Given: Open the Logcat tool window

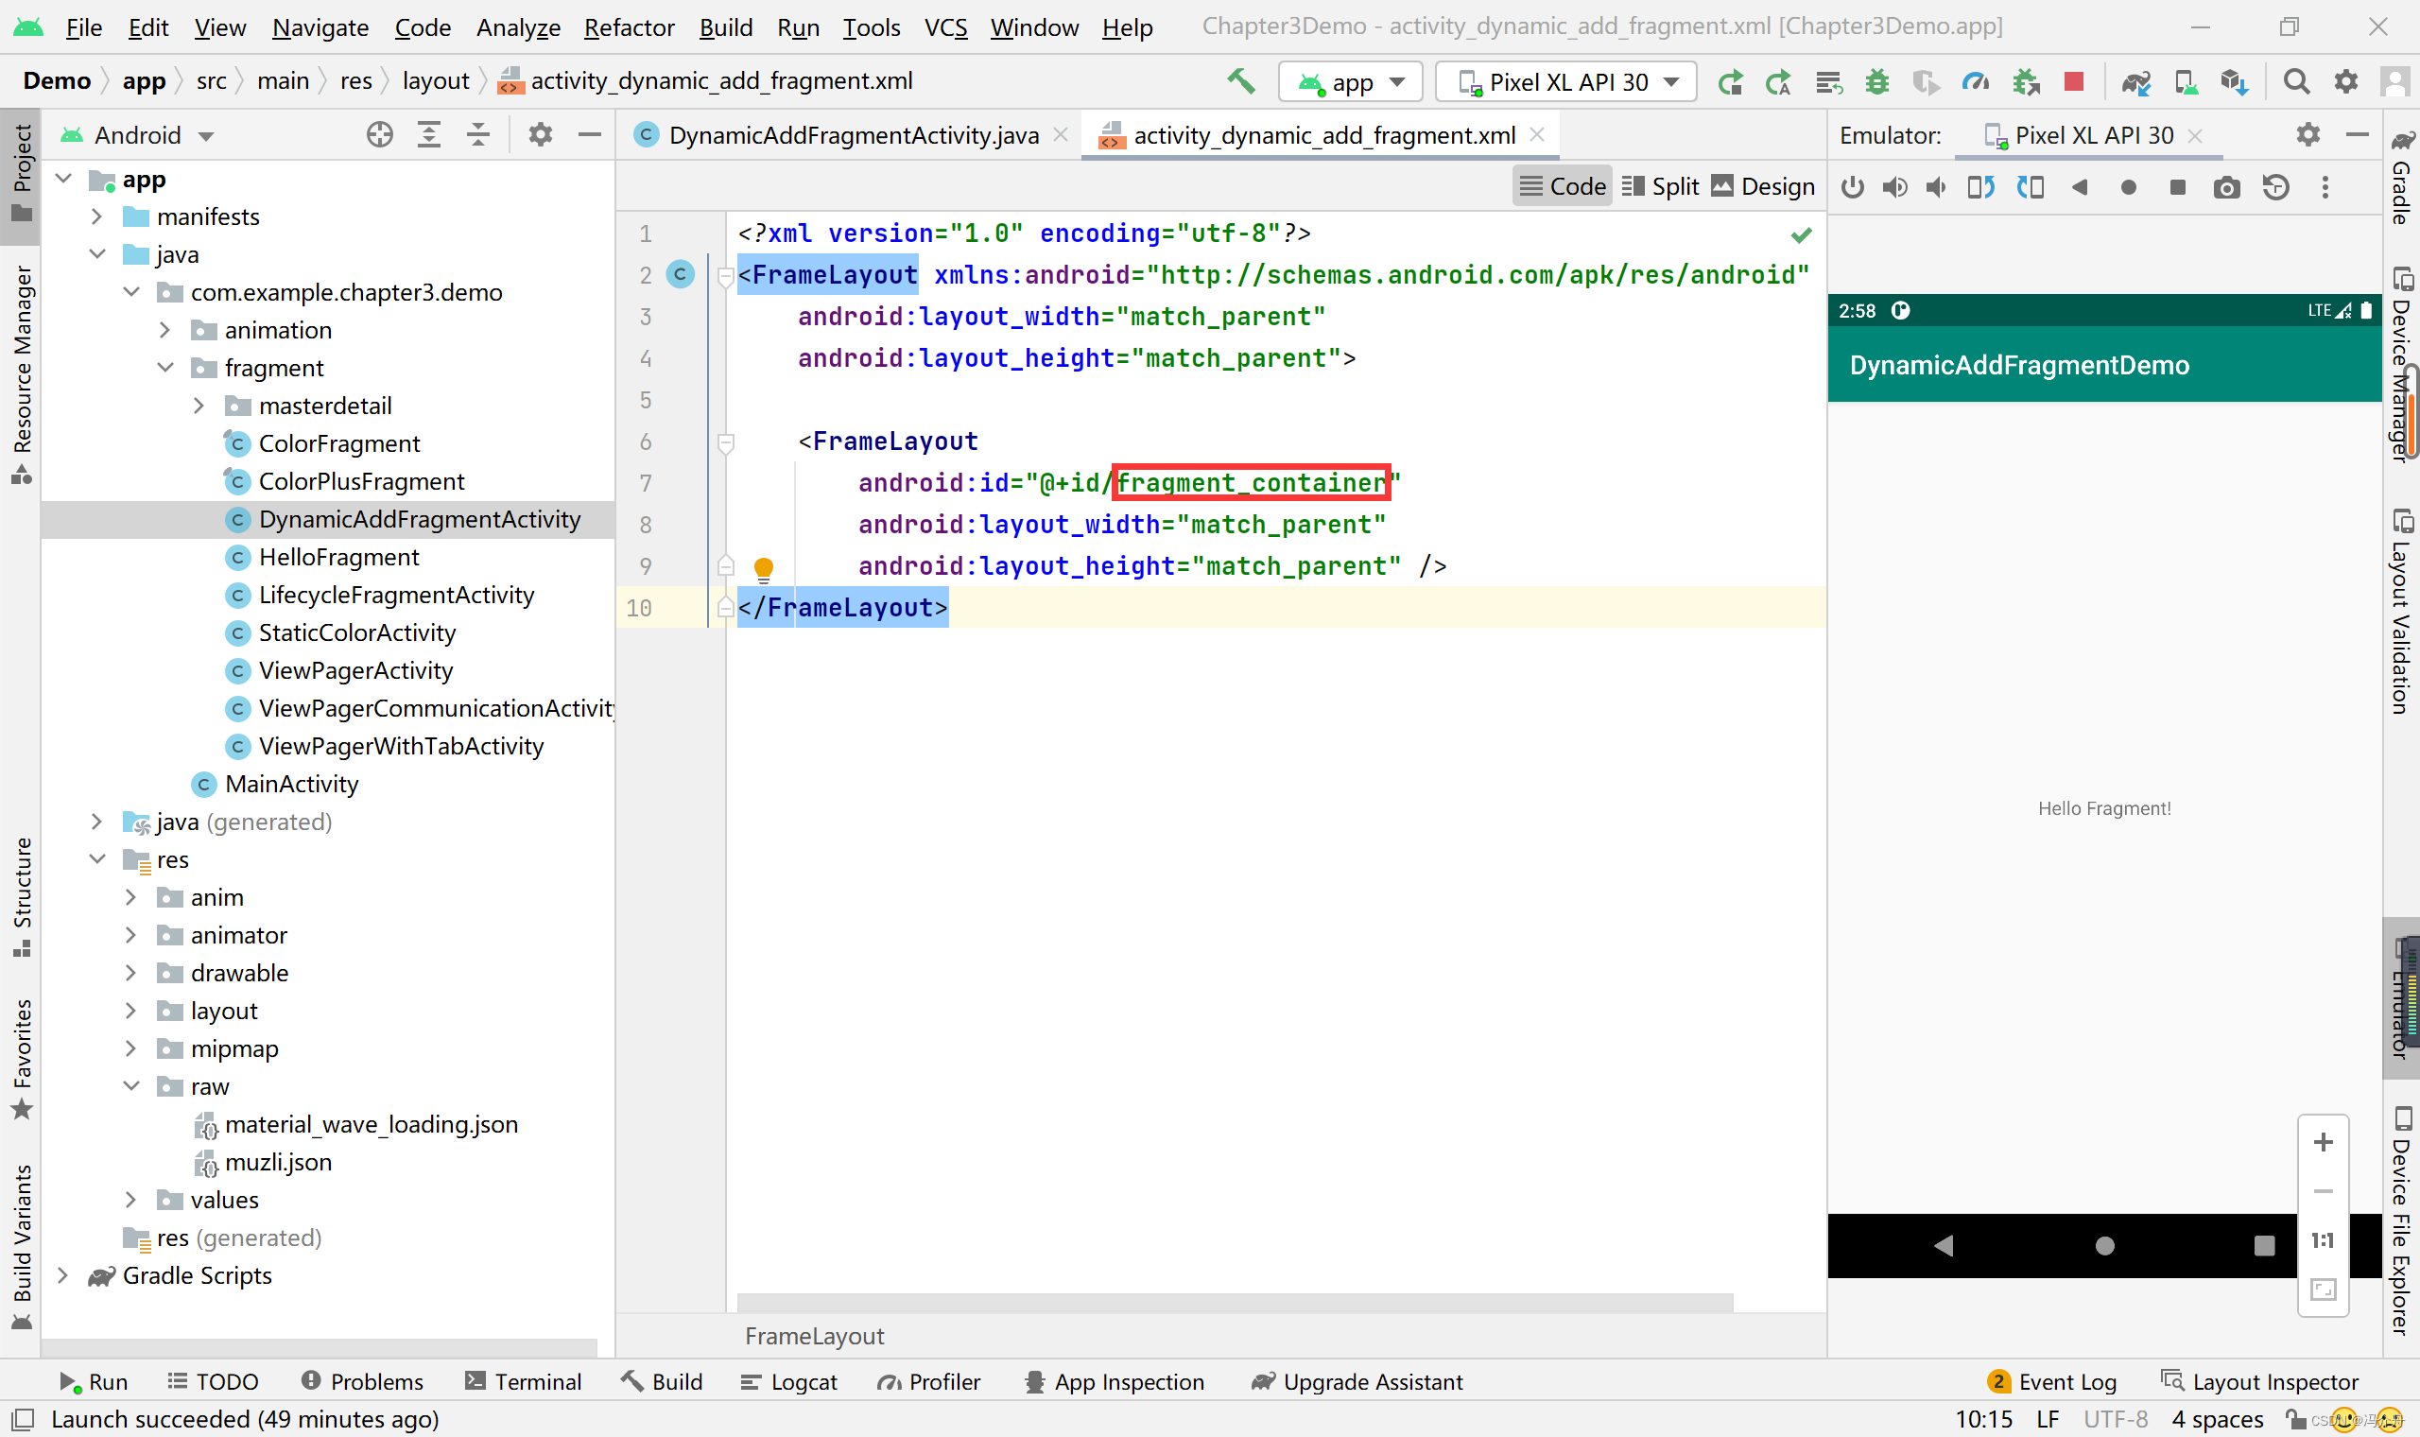Looking at the screenshot, I should pos(789,1382).
